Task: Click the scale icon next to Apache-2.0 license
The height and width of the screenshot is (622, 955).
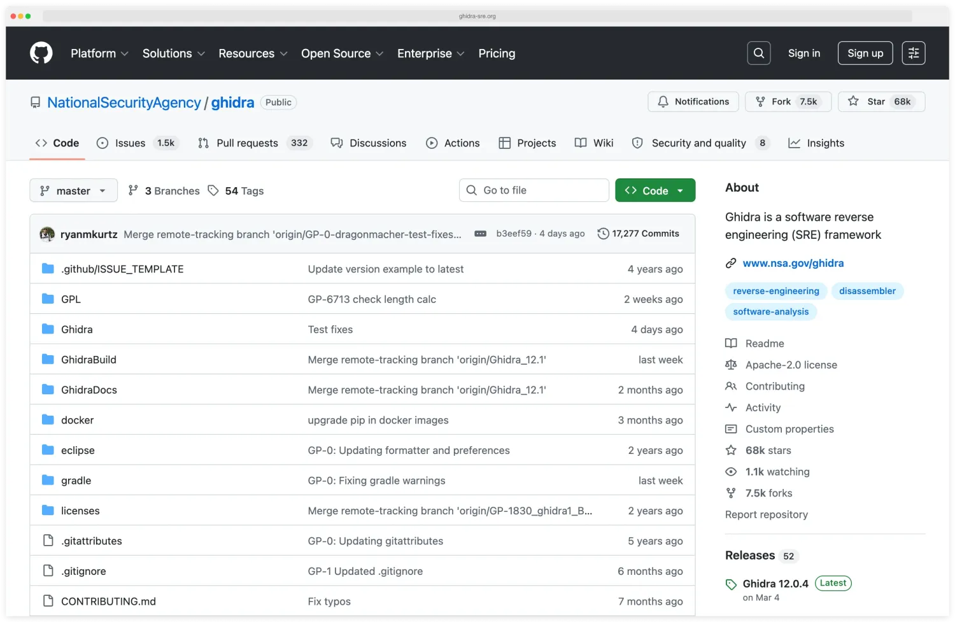Action: [x=731, y=365]
